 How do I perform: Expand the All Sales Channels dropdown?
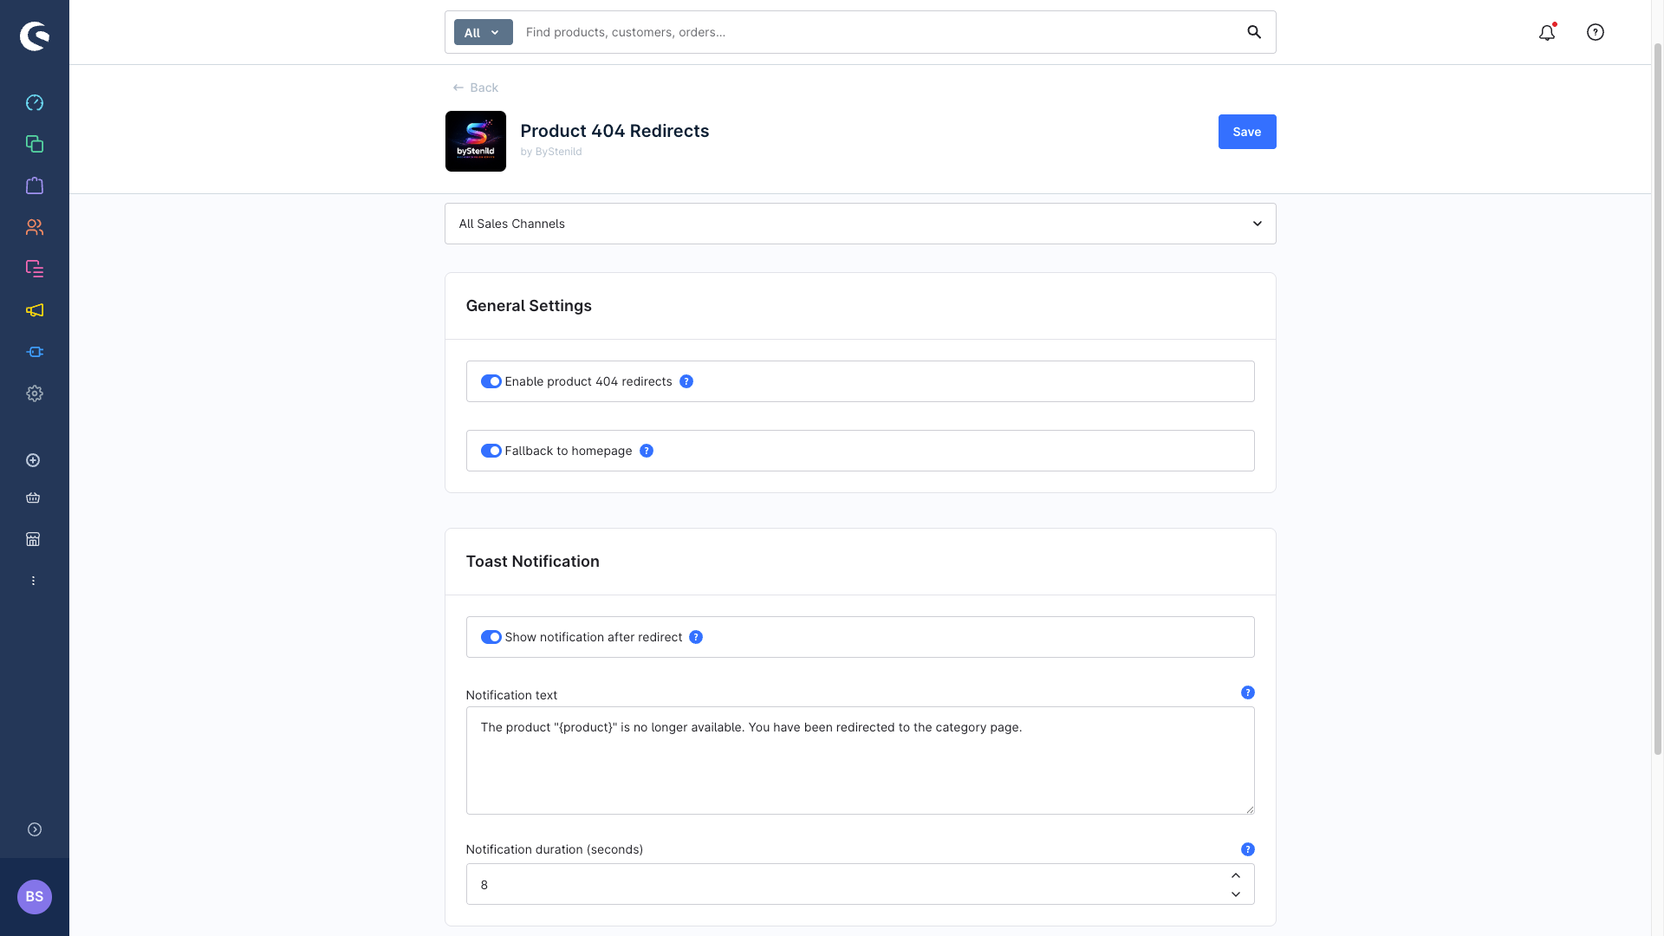coord(860,224)
